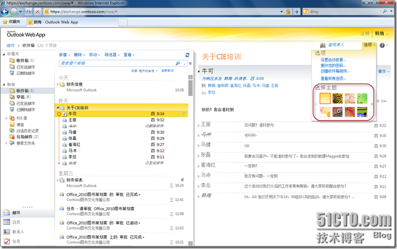The image size is (397, 249).
Task: Select the plain orange theme swatch
Action: [325, 98]
